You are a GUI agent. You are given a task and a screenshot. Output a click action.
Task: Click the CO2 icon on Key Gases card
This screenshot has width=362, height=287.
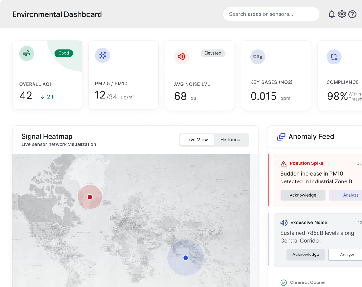258,57
